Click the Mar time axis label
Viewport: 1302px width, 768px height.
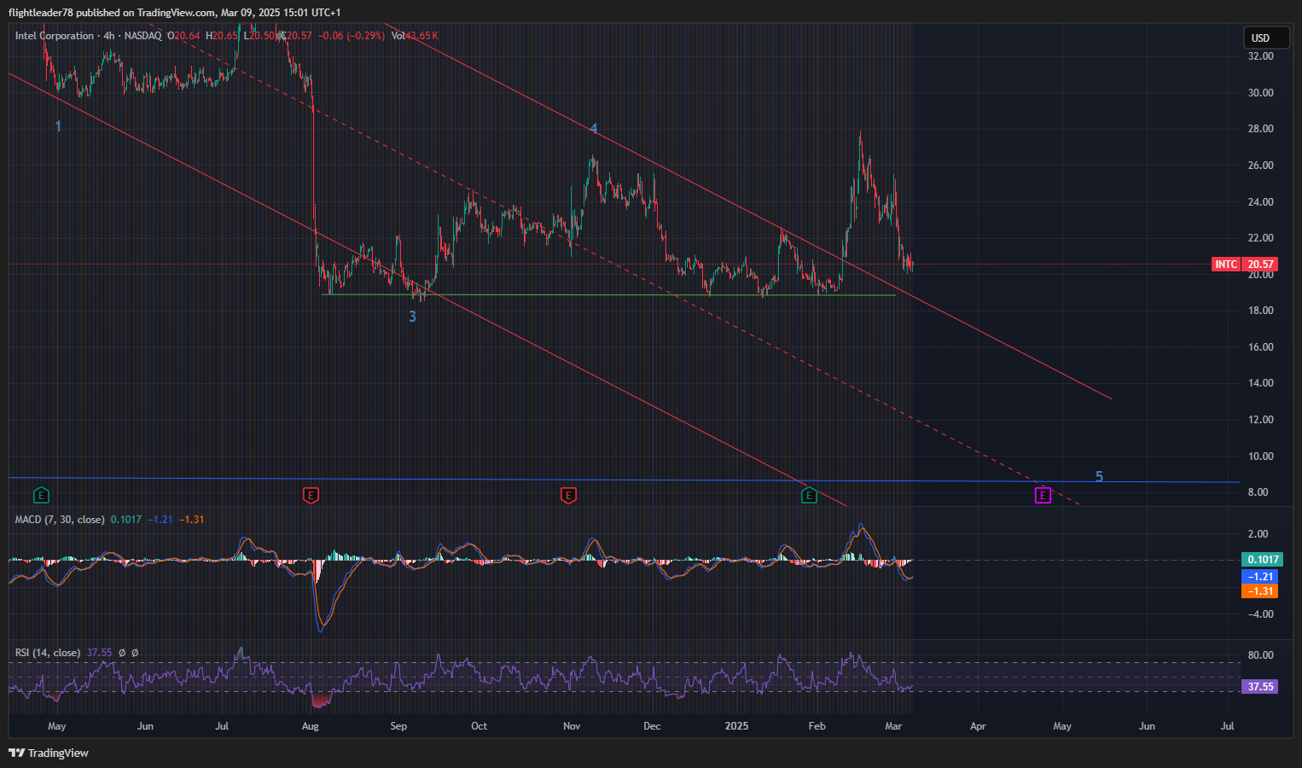point(893,727)
